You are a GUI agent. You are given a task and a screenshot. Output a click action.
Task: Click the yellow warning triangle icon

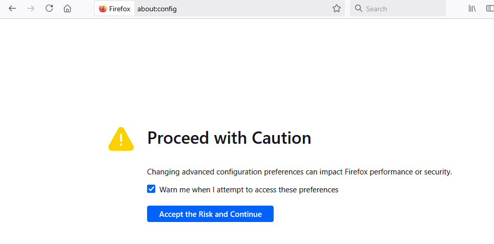[x=121, y=139]
